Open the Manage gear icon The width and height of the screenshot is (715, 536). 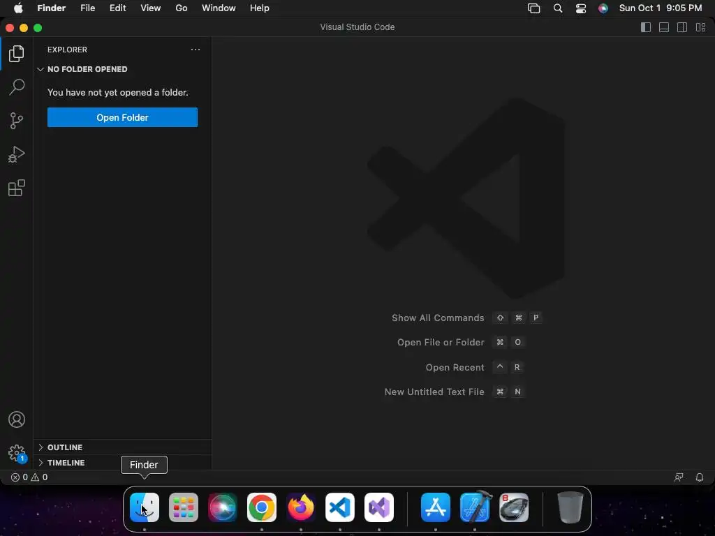tap(17, 453)
